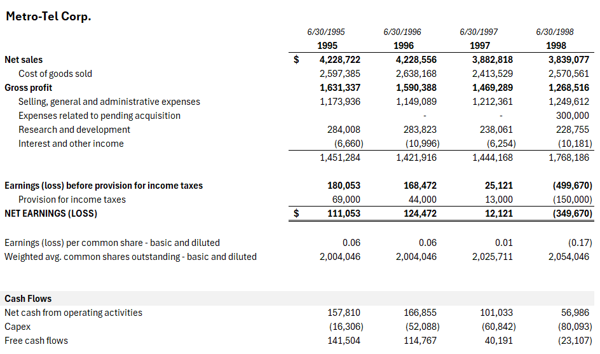The image size is (600, 354).
Task: Click the 6/30/1998 date header
Action: [555, 32]
